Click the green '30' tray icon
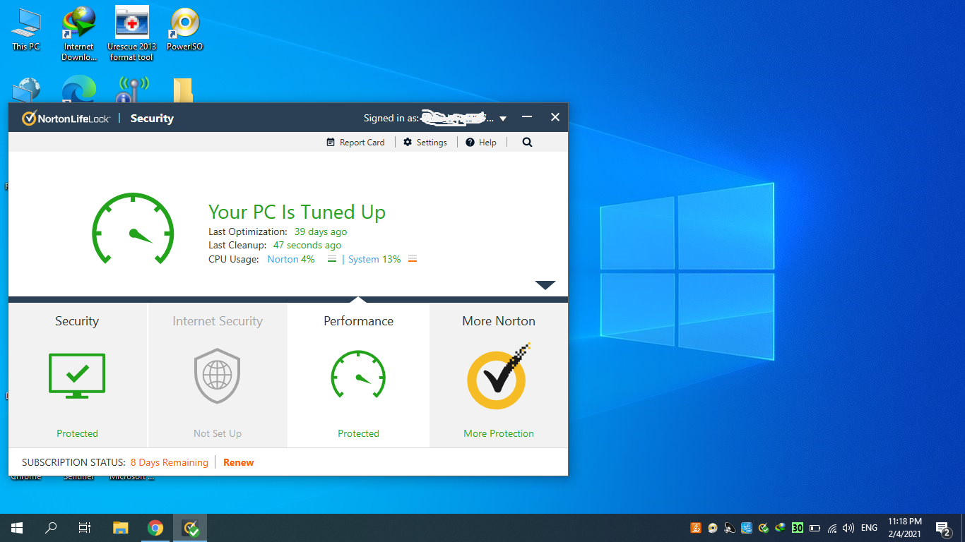This screenshot has width=965, height=542. click(x=798, y=528)
